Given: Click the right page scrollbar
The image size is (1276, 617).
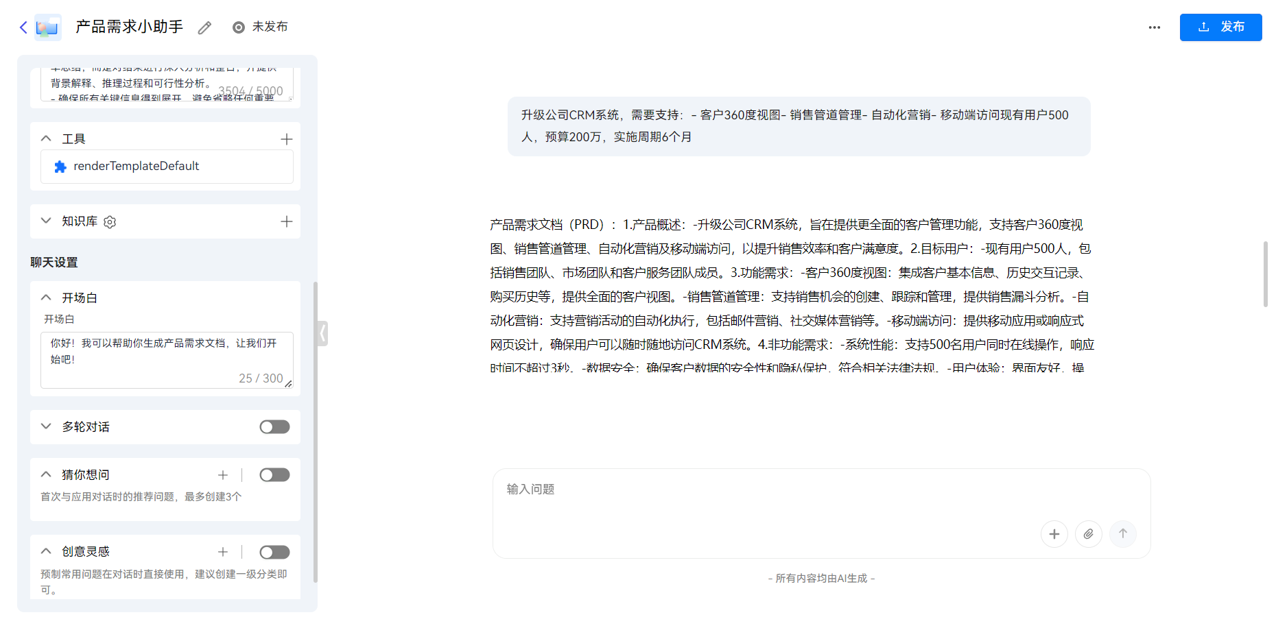Looking at the screenshot, I should 1264,274.
